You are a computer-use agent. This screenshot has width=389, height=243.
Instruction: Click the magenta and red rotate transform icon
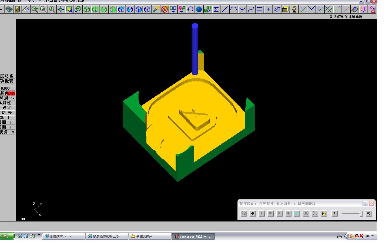372,9
